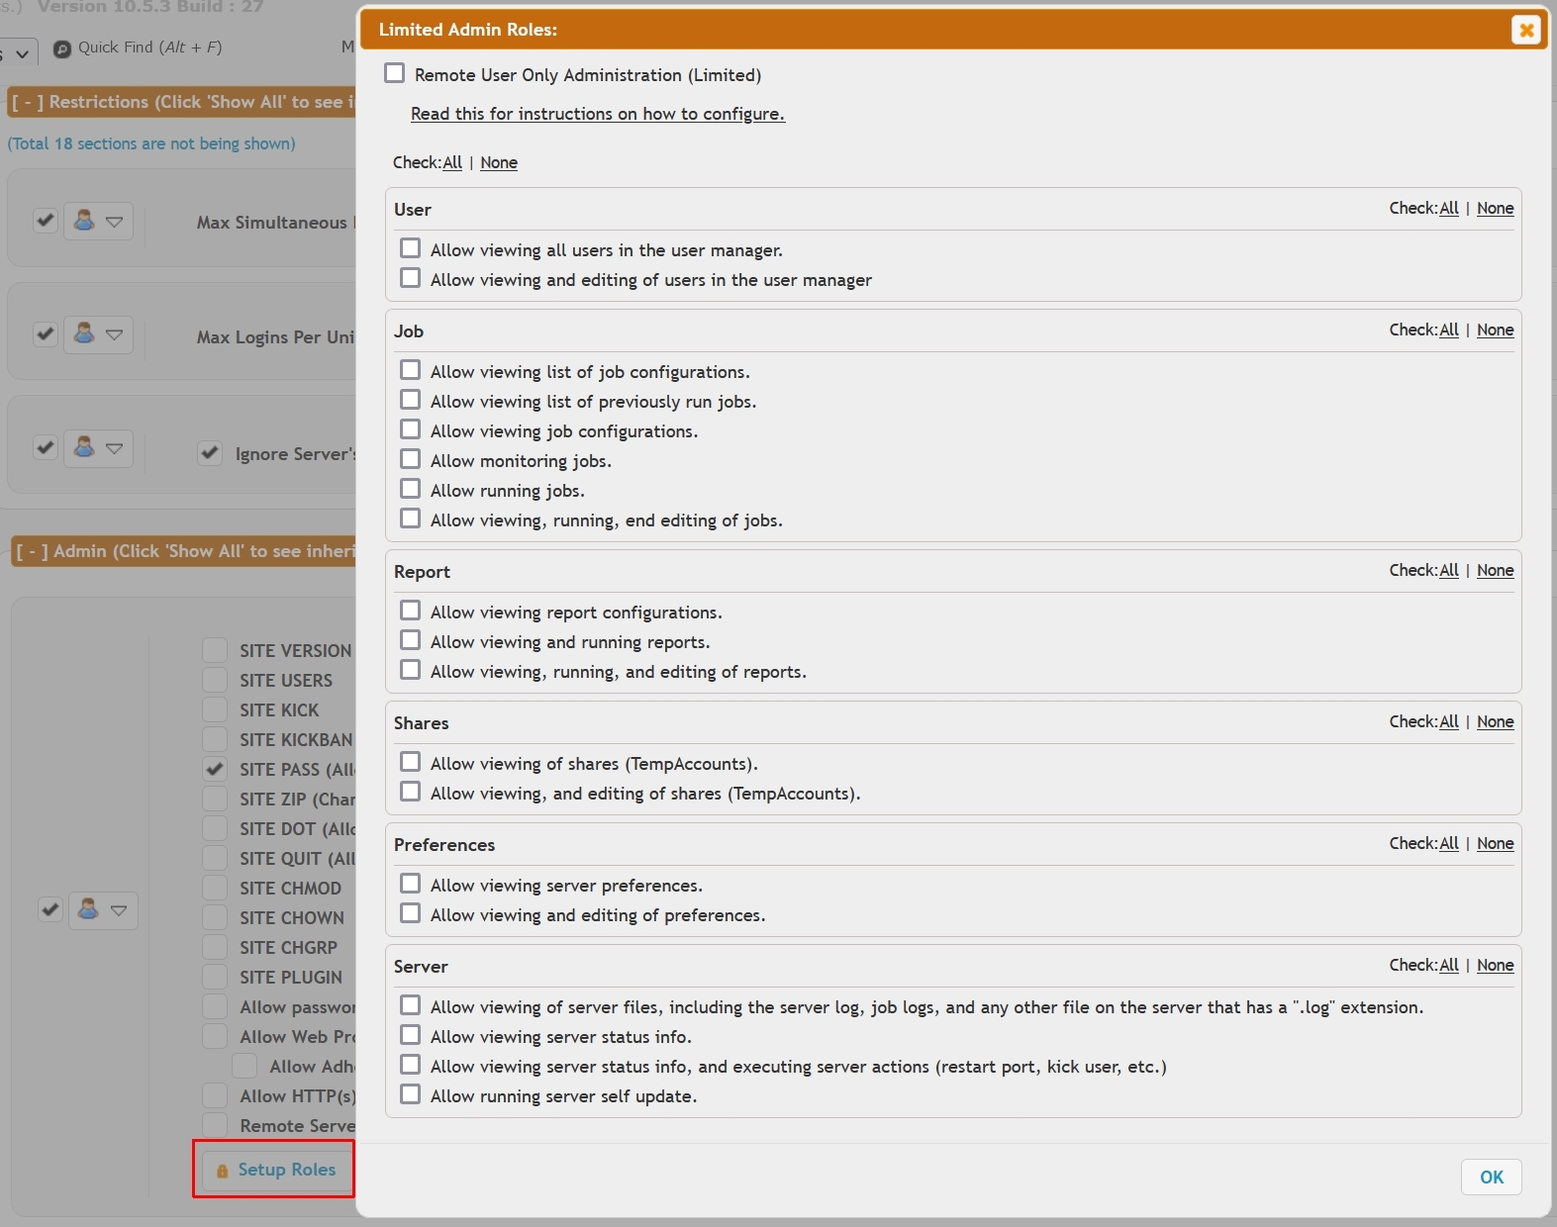
Task: Click None in the User section
Action: 1496,208
